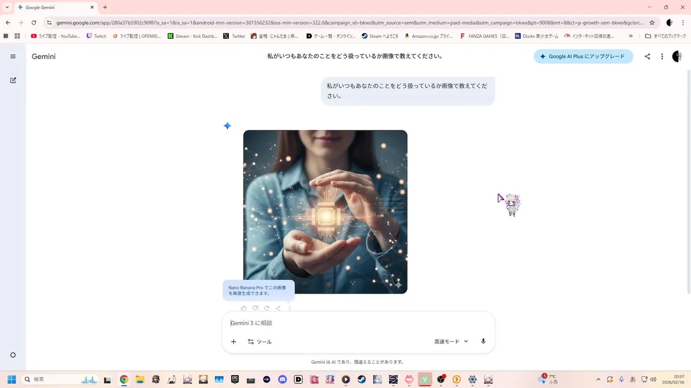Show more bookmarks with the double chevron

click(631, 36)
